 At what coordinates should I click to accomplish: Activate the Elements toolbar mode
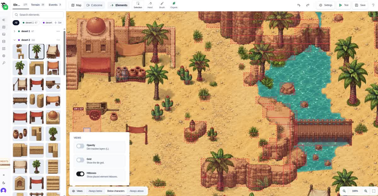(119, 5)
